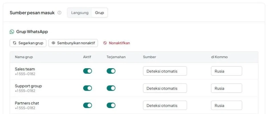Toggle Aktif switch for Sales team
This screenshot has height=114, width=268.
(x=87, y=71)
